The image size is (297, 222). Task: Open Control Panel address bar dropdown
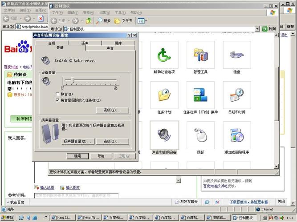point(257,29)
